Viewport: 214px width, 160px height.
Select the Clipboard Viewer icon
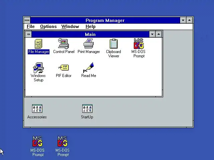(x=114, y=44)
